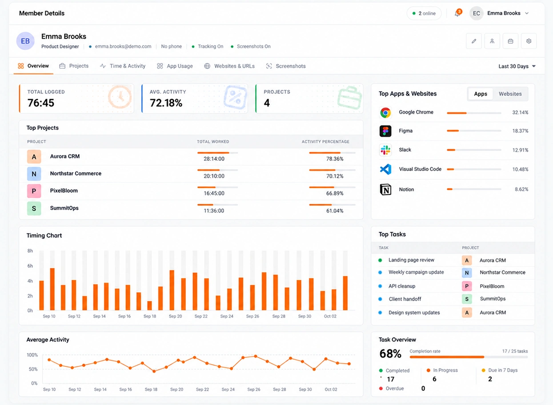Click the pencil edit member icon

(474, 41)
